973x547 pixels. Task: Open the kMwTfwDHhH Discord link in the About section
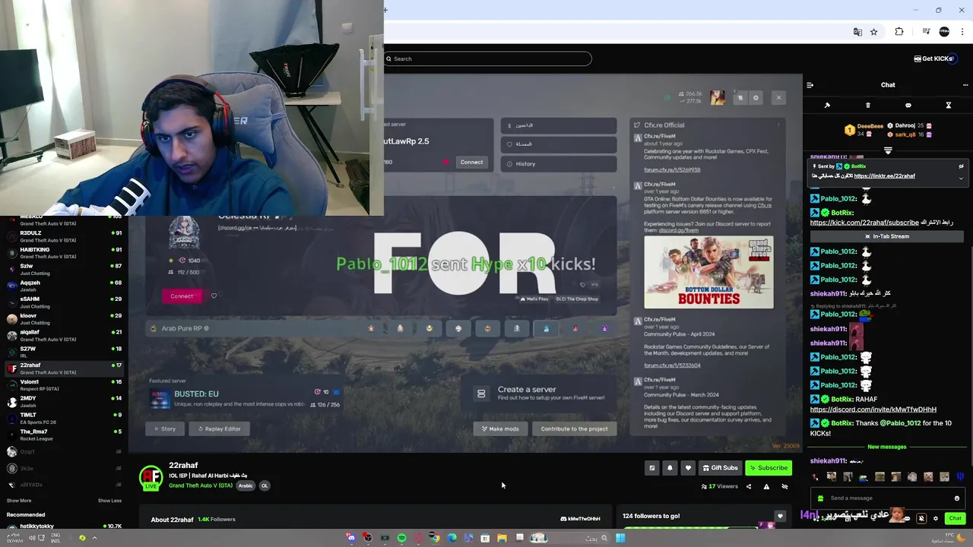click(x=580, y=519)
